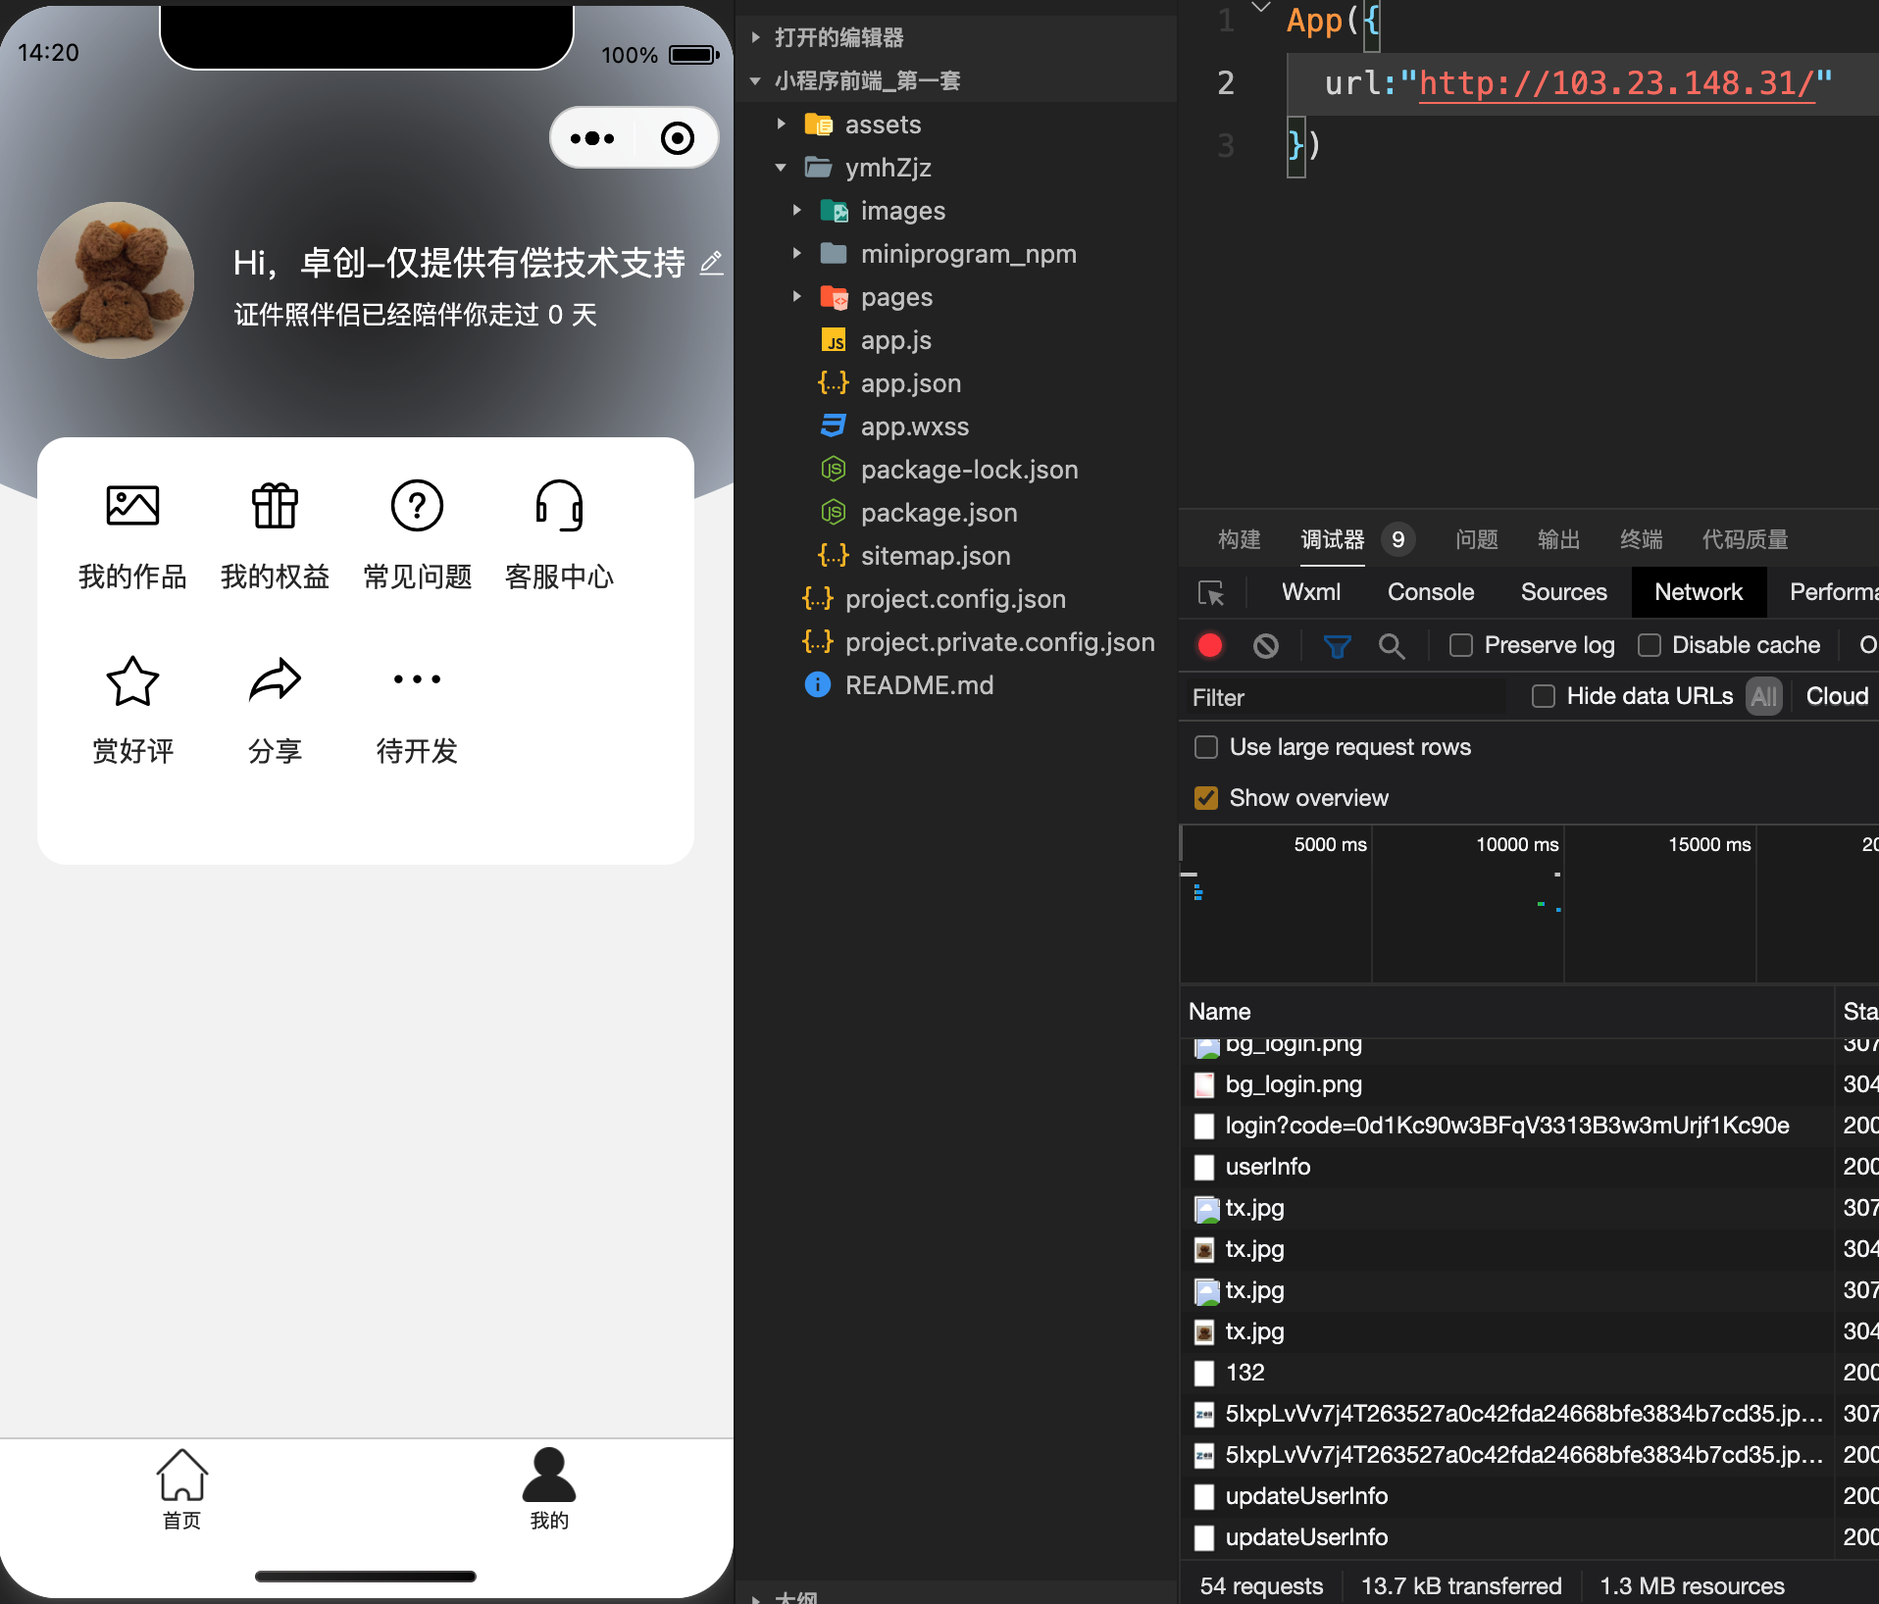Switch to the Sources tab
Image resolution: width=1879 pixels, height=1604 pixels.
pos(1564,592)
